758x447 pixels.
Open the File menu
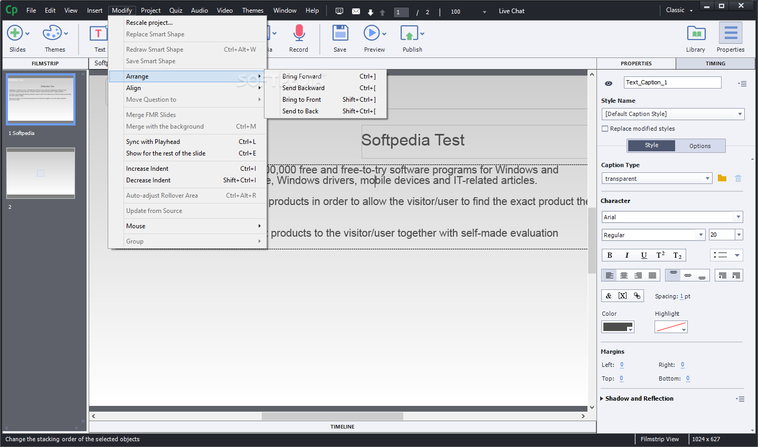point(31,11)
